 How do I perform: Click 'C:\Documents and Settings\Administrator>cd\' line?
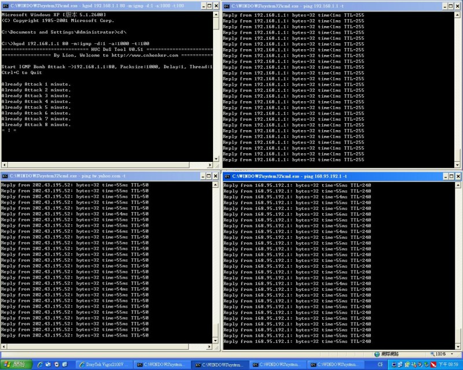[x=64, y=32]
